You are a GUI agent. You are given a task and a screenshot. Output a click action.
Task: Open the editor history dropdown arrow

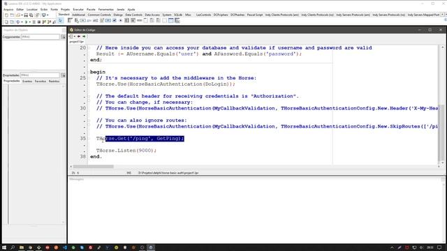75,36
